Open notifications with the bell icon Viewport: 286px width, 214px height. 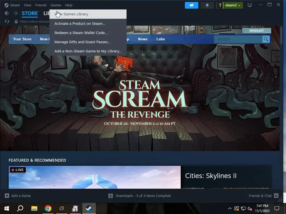point(207,5)
